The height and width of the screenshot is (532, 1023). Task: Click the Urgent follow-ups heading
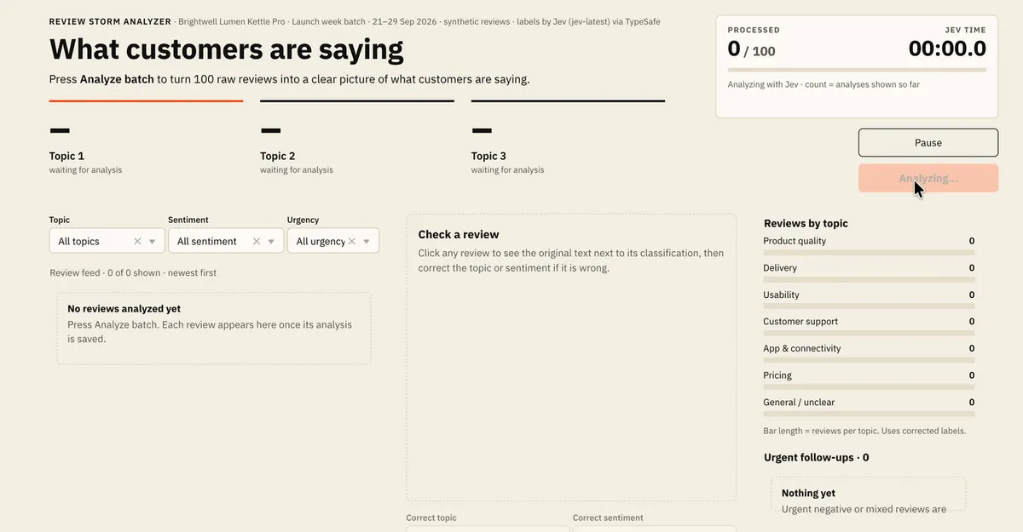pyautogui.click(x=817, y=458)
